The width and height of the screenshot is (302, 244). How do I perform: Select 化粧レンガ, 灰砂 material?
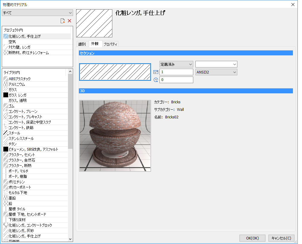(35, 230)
